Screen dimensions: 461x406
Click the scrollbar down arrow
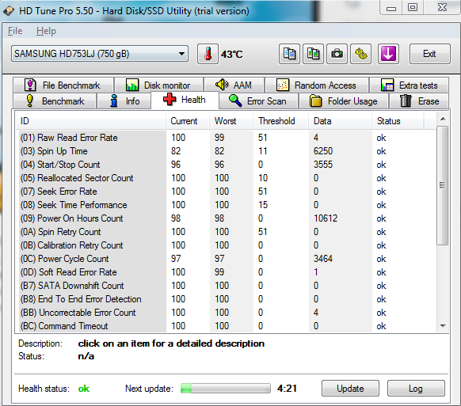click(x=443, y=325)
